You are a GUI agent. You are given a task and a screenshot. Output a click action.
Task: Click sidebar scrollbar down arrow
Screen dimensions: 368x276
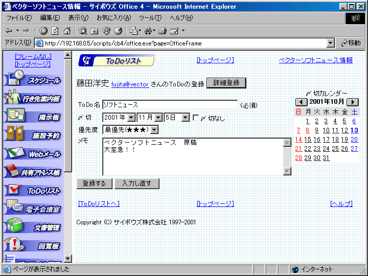[x=67, y=259]
